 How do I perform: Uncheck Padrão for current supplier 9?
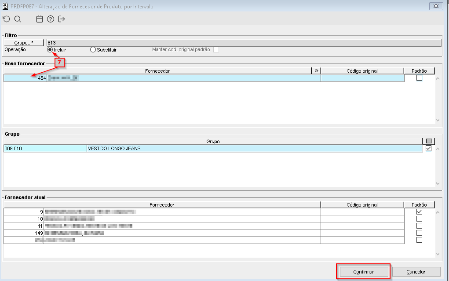pyautogui.click(x=419, y=211)
